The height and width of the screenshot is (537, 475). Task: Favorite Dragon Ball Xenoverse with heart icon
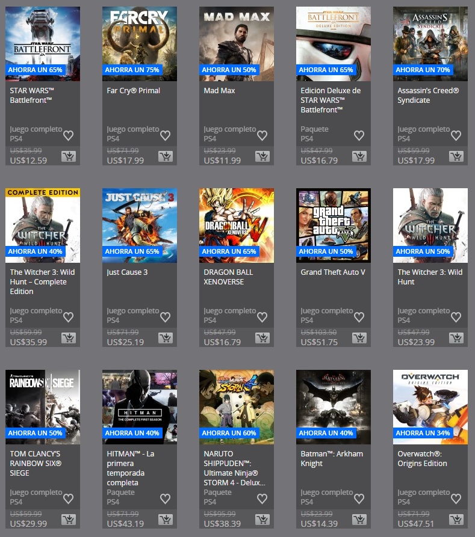click(262, 317)
